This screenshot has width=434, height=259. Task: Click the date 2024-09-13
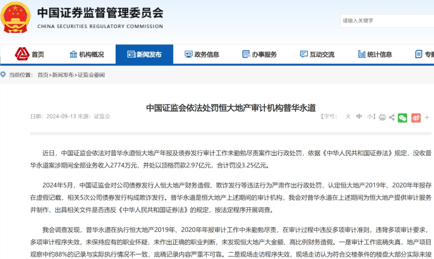(x=61, y=116)
